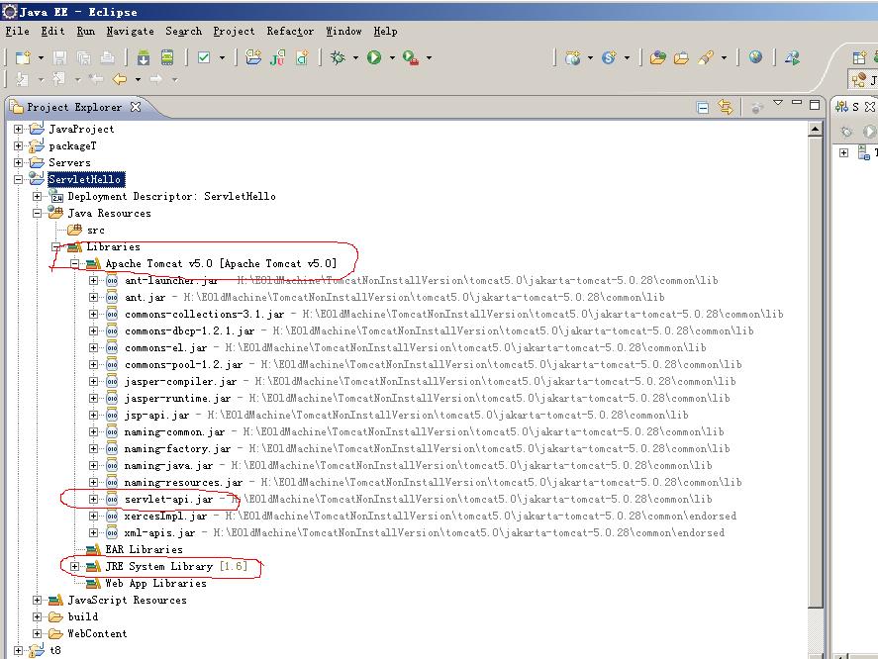Select the EAR Libraries item
This screenshot has height=659, width=878.
[x=144, y=549]
